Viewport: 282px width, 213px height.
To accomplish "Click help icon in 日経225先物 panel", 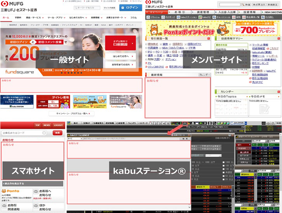I will coord(230,135).
